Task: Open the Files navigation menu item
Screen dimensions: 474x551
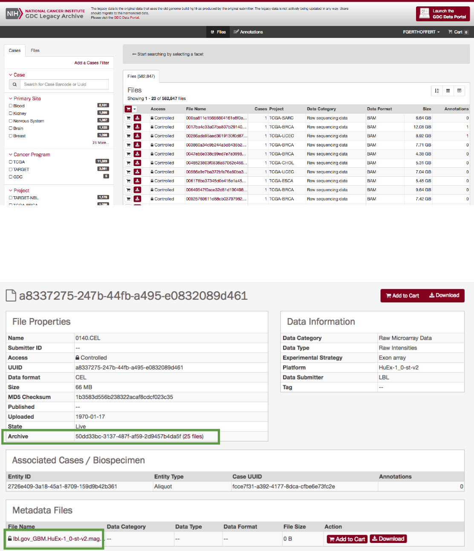Action: [218, 32]
